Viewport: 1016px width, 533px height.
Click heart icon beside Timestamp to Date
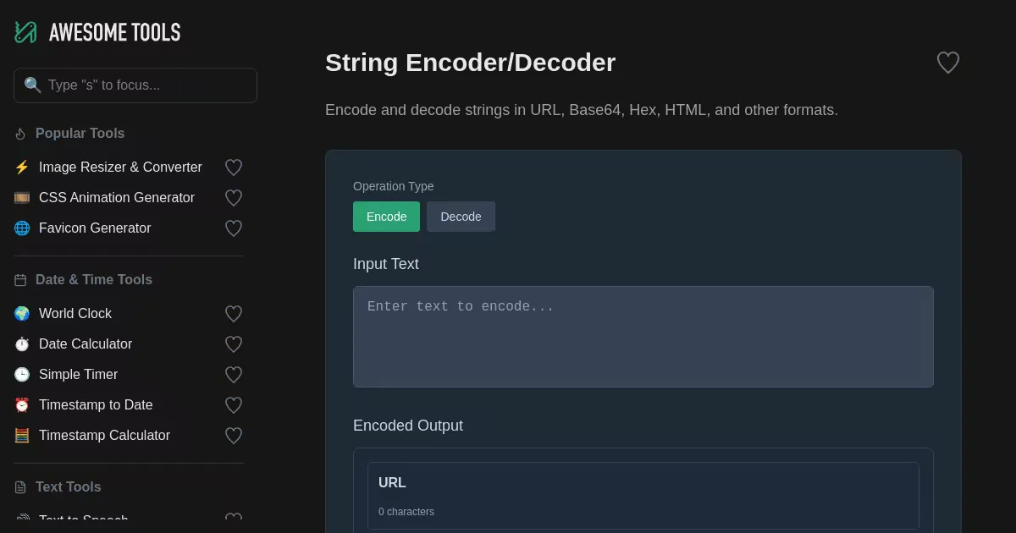pyautogui.click(x=234, y=405)
